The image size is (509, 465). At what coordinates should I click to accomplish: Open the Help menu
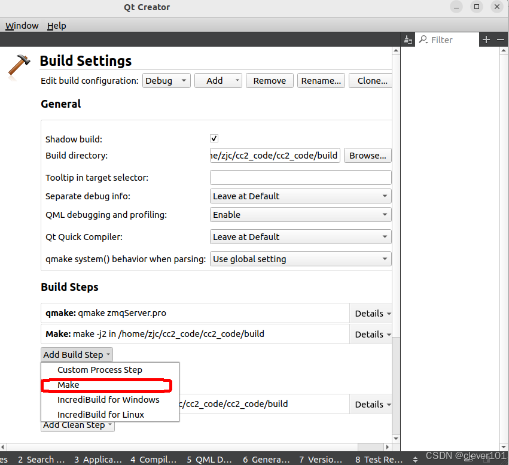[56, 25]
